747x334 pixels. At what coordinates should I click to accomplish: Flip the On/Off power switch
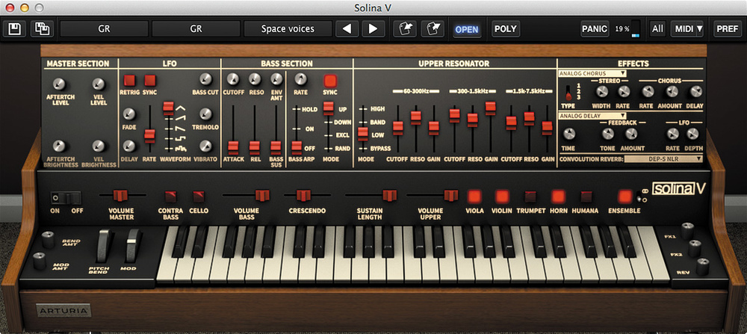pos(66,198)
